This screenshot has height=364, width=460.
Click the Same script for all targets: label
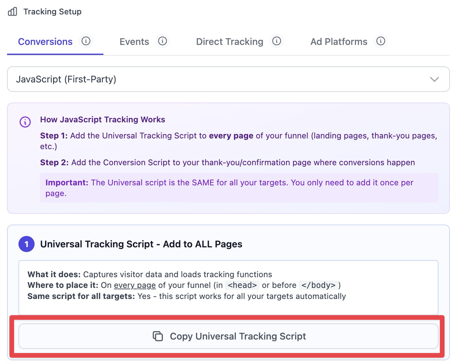click(81, 296)
